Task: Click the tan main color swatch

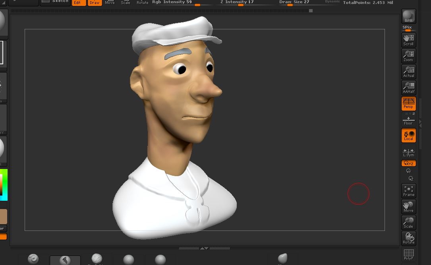Action: [3, 216]
